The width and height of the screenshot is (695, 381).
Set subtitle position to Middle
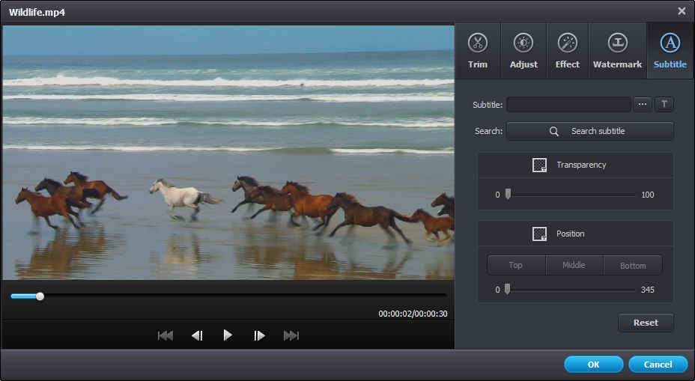coord(574,266)
